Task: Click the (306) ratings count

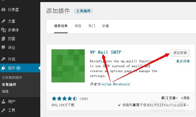Action: [x=84, y=99]
